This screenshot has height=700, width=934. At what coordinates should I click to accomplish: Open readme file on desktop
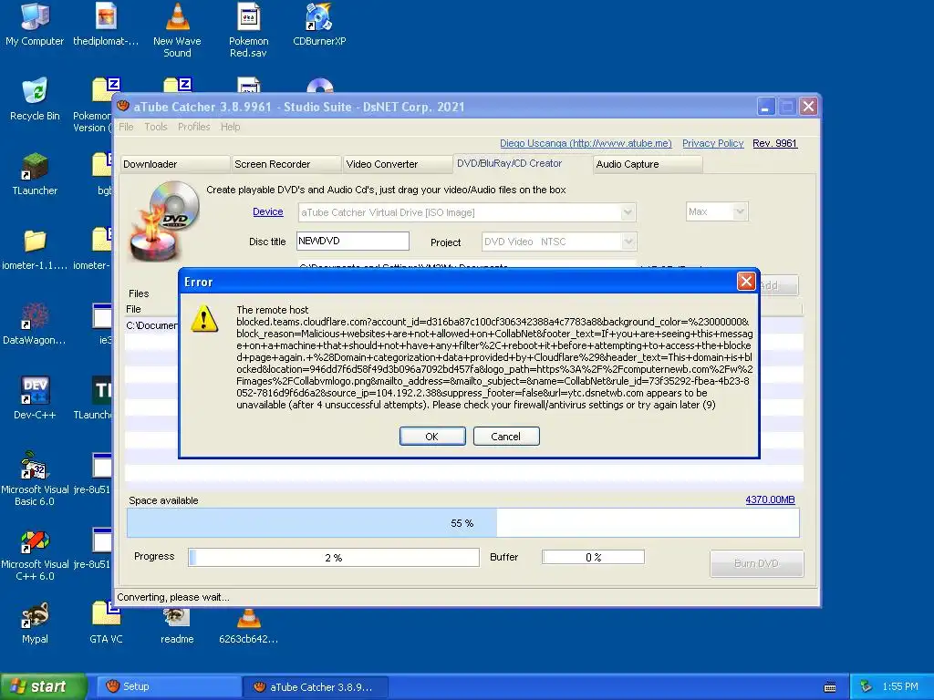tap(177, 625)
